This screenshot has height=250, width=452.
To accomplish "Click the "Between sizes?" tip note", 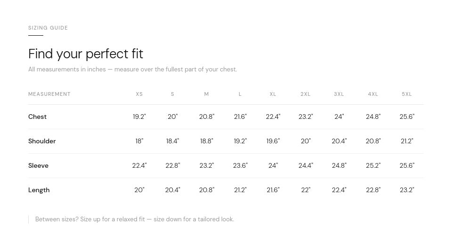I will [x=135, y=219].
